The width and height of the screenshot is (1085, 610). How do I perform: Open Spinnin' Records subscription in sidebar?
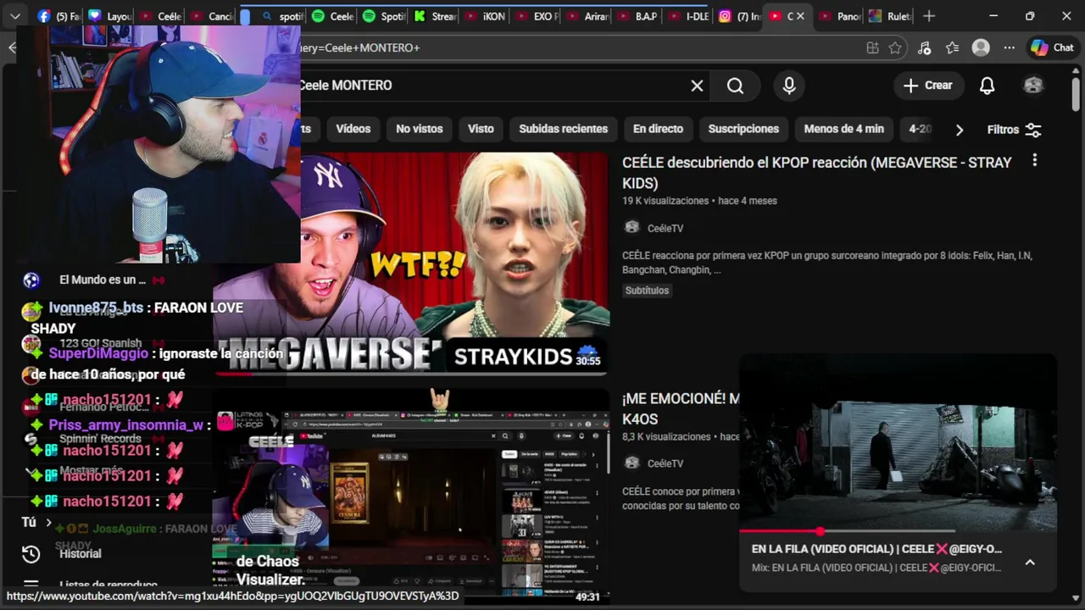coord(100,439)
